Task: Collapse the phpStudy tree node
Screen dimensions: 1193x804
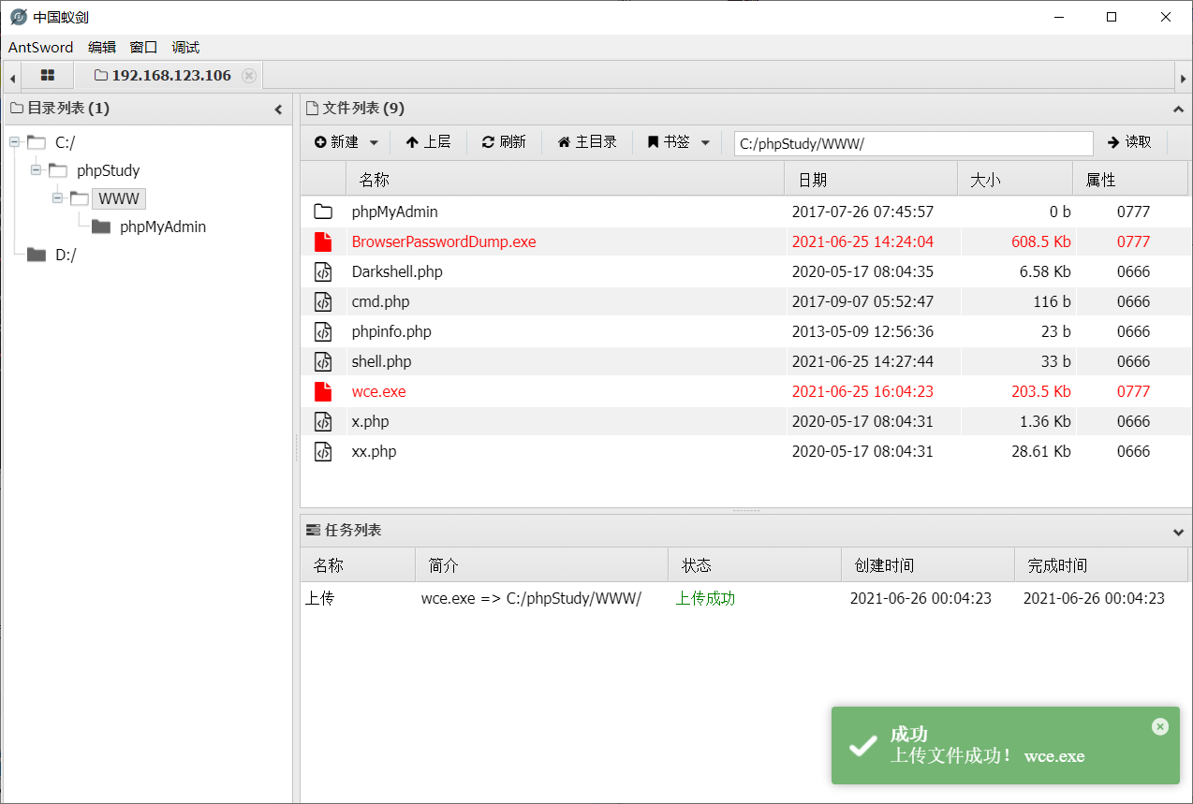Action: tap(36, 170)
